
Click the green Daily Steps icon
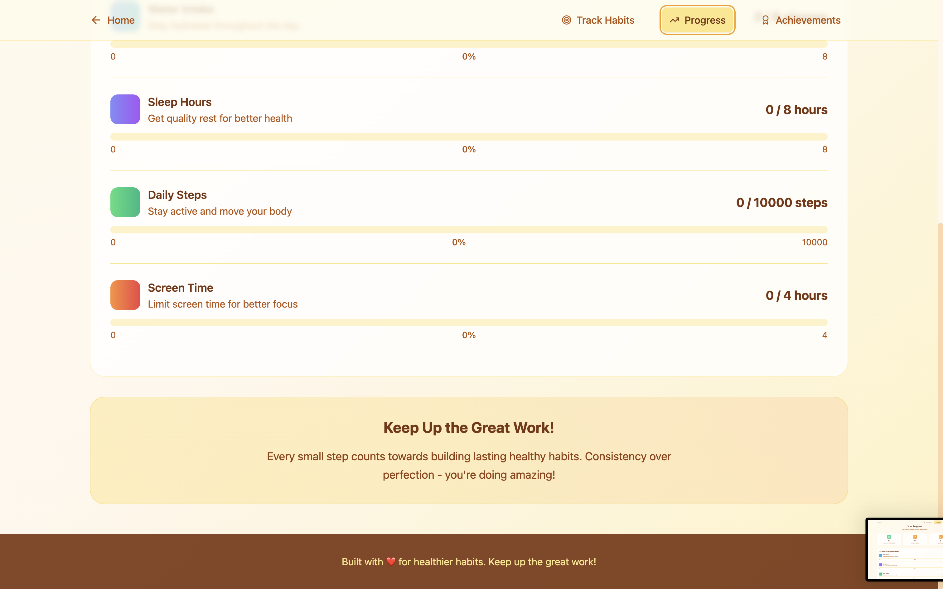pyautogui.click(x=125, y=202)
